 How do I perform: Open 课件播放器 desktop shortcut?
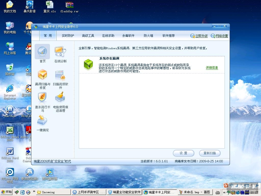[50, 174]
